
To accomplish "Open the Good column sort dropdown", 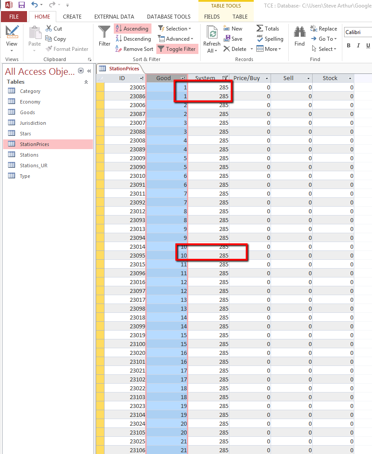I will coord(183,78).
